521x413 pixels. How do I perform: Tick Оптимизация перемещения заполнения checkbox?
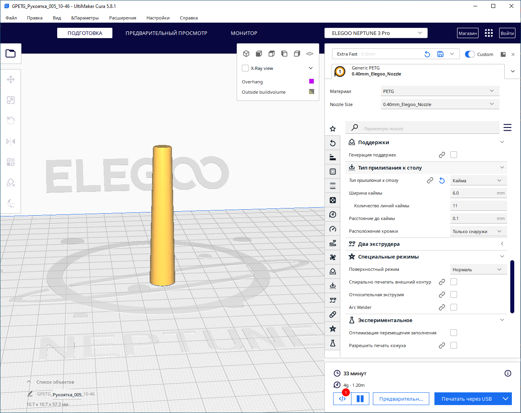coord(453,333)
